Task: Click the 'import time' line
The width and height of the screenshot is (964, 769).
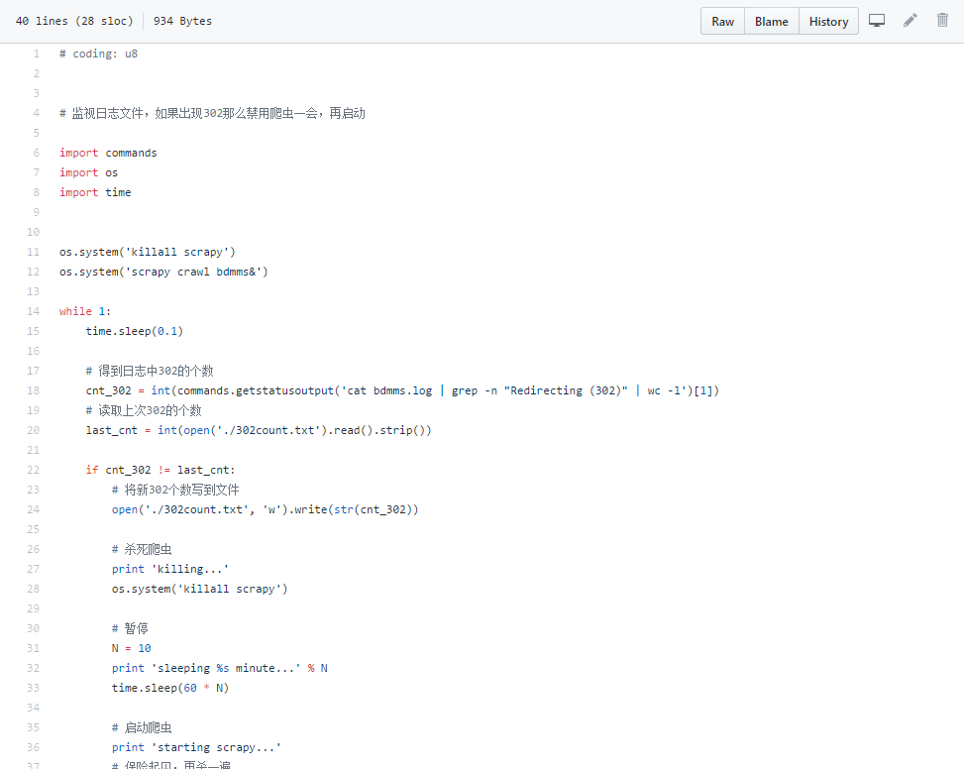Action: 95,192
